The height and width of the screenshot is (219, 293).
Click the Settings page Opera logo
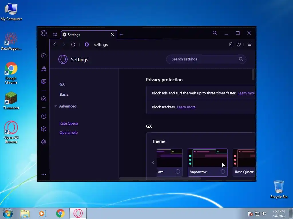tap(63, 60)
